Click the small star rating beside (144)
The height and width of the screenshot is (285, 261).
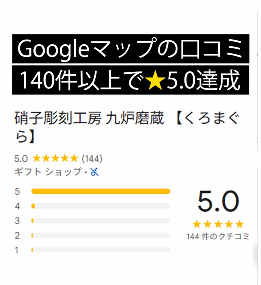55,158
